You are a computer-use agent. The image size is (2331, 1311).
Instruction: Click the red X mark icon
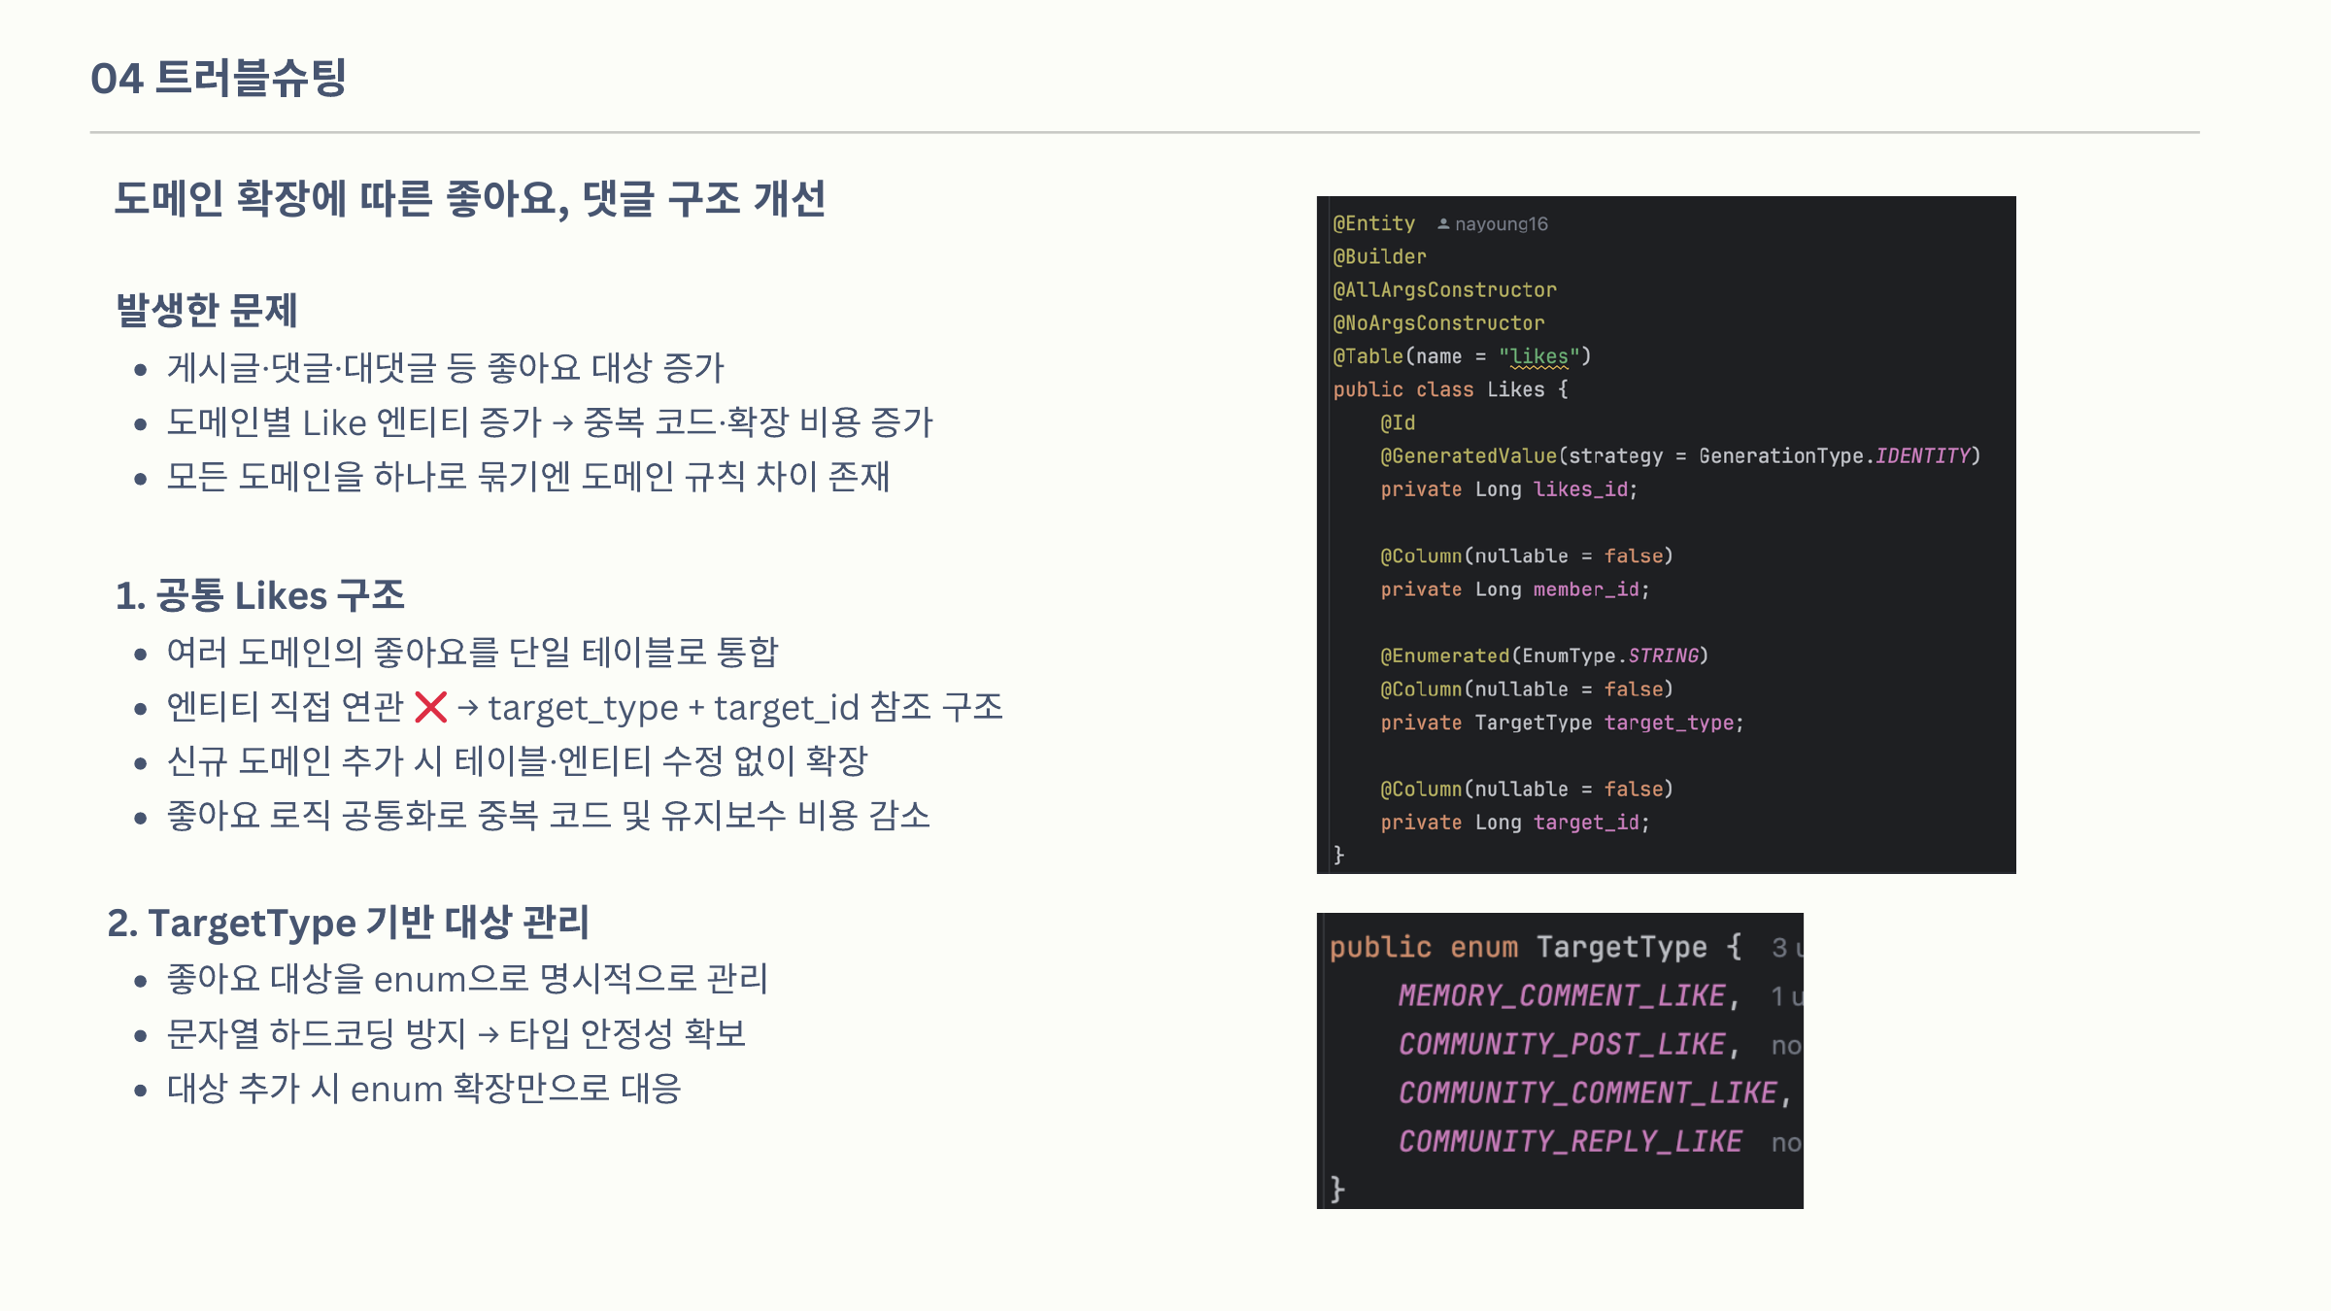(430, 707)
